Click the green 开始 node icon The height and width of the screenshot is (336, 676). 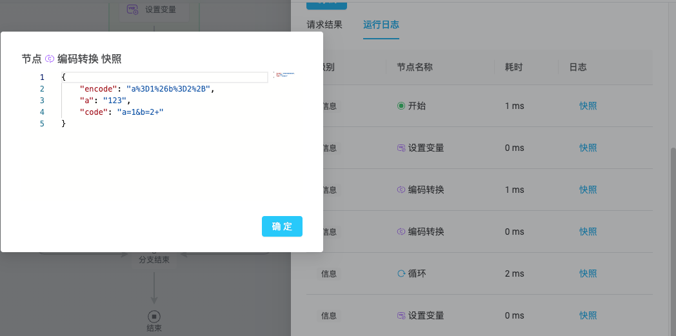pos(401,106)
